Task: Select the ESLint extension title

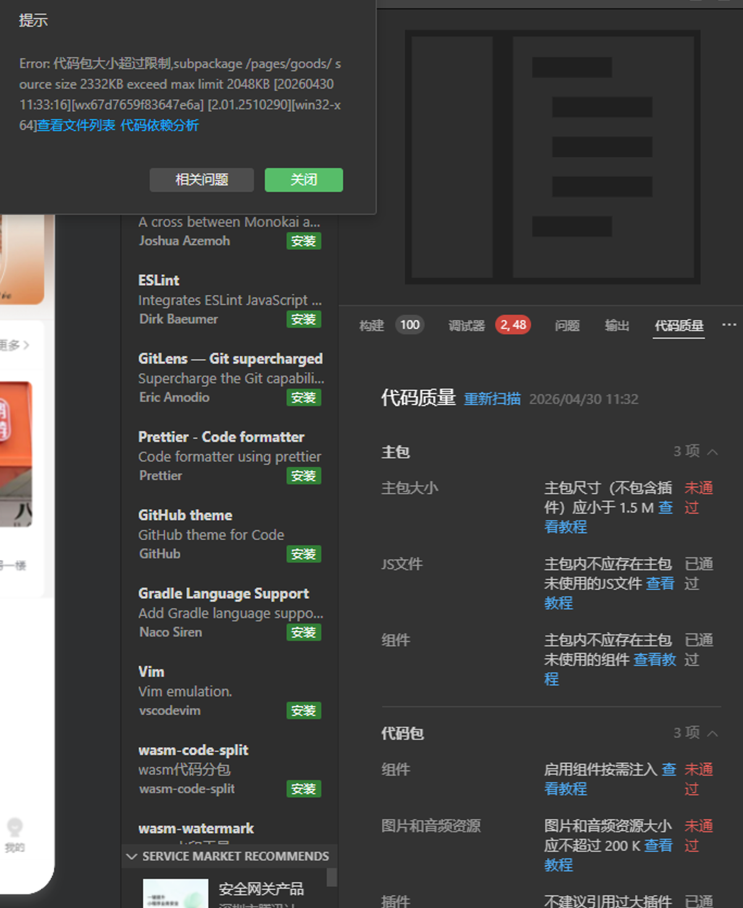Action: point(159,280)
